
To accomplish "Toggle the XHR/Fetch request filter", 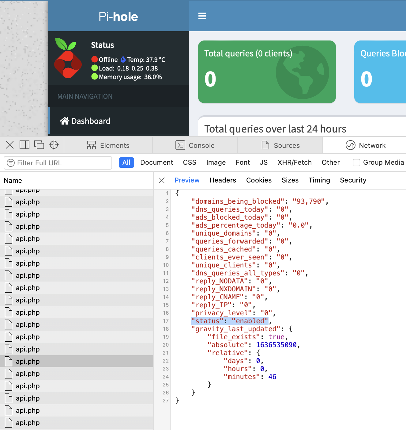I will 295,163.
